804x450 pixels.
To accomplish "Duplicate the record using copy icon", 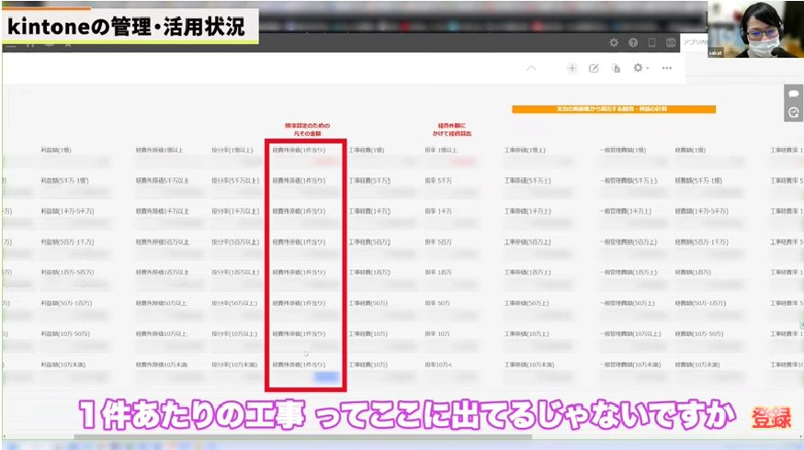I will click(616, 68).
